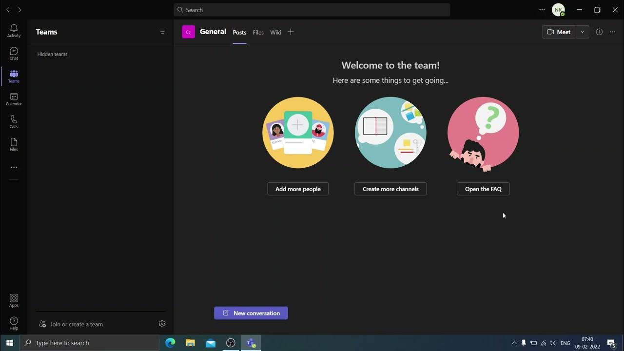This screenshot has height=351, width=624.
Task: Open the taskbar volume control
Action: click(552, 343)
